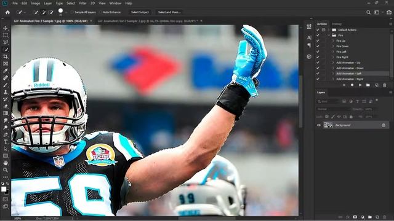Select the Clone Stamp tool
Image resolution: width=394 pixels, height=221 pixels.
pyautogui.click(x=6, y=92)
